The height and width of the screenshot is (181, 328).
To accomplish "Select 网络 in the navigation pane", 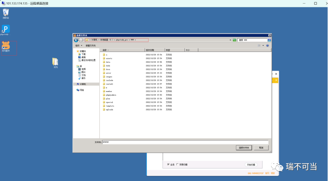I will click(80, 90).
